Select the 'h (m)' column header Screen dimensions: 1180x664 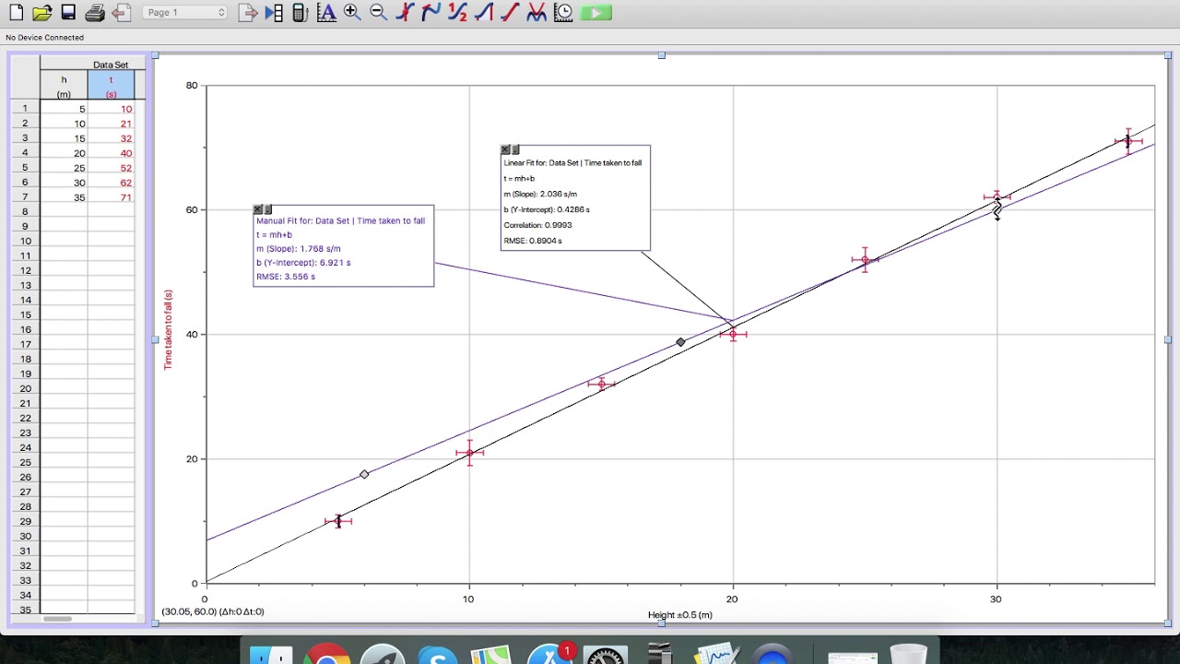64,86
